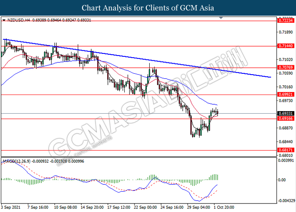Click the 10 Sep 08:00 time label

coord(66,207)
